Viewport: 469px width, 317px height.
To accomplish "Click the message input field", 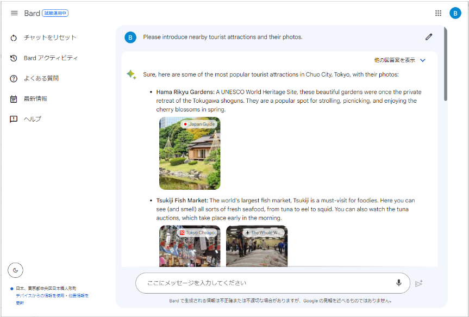I will tap(272, 283).
